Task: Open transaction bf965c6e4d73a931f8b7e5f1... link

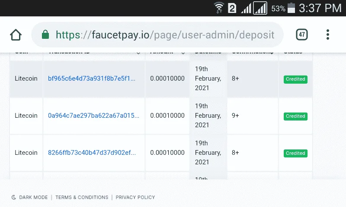Action: point(92,78)
